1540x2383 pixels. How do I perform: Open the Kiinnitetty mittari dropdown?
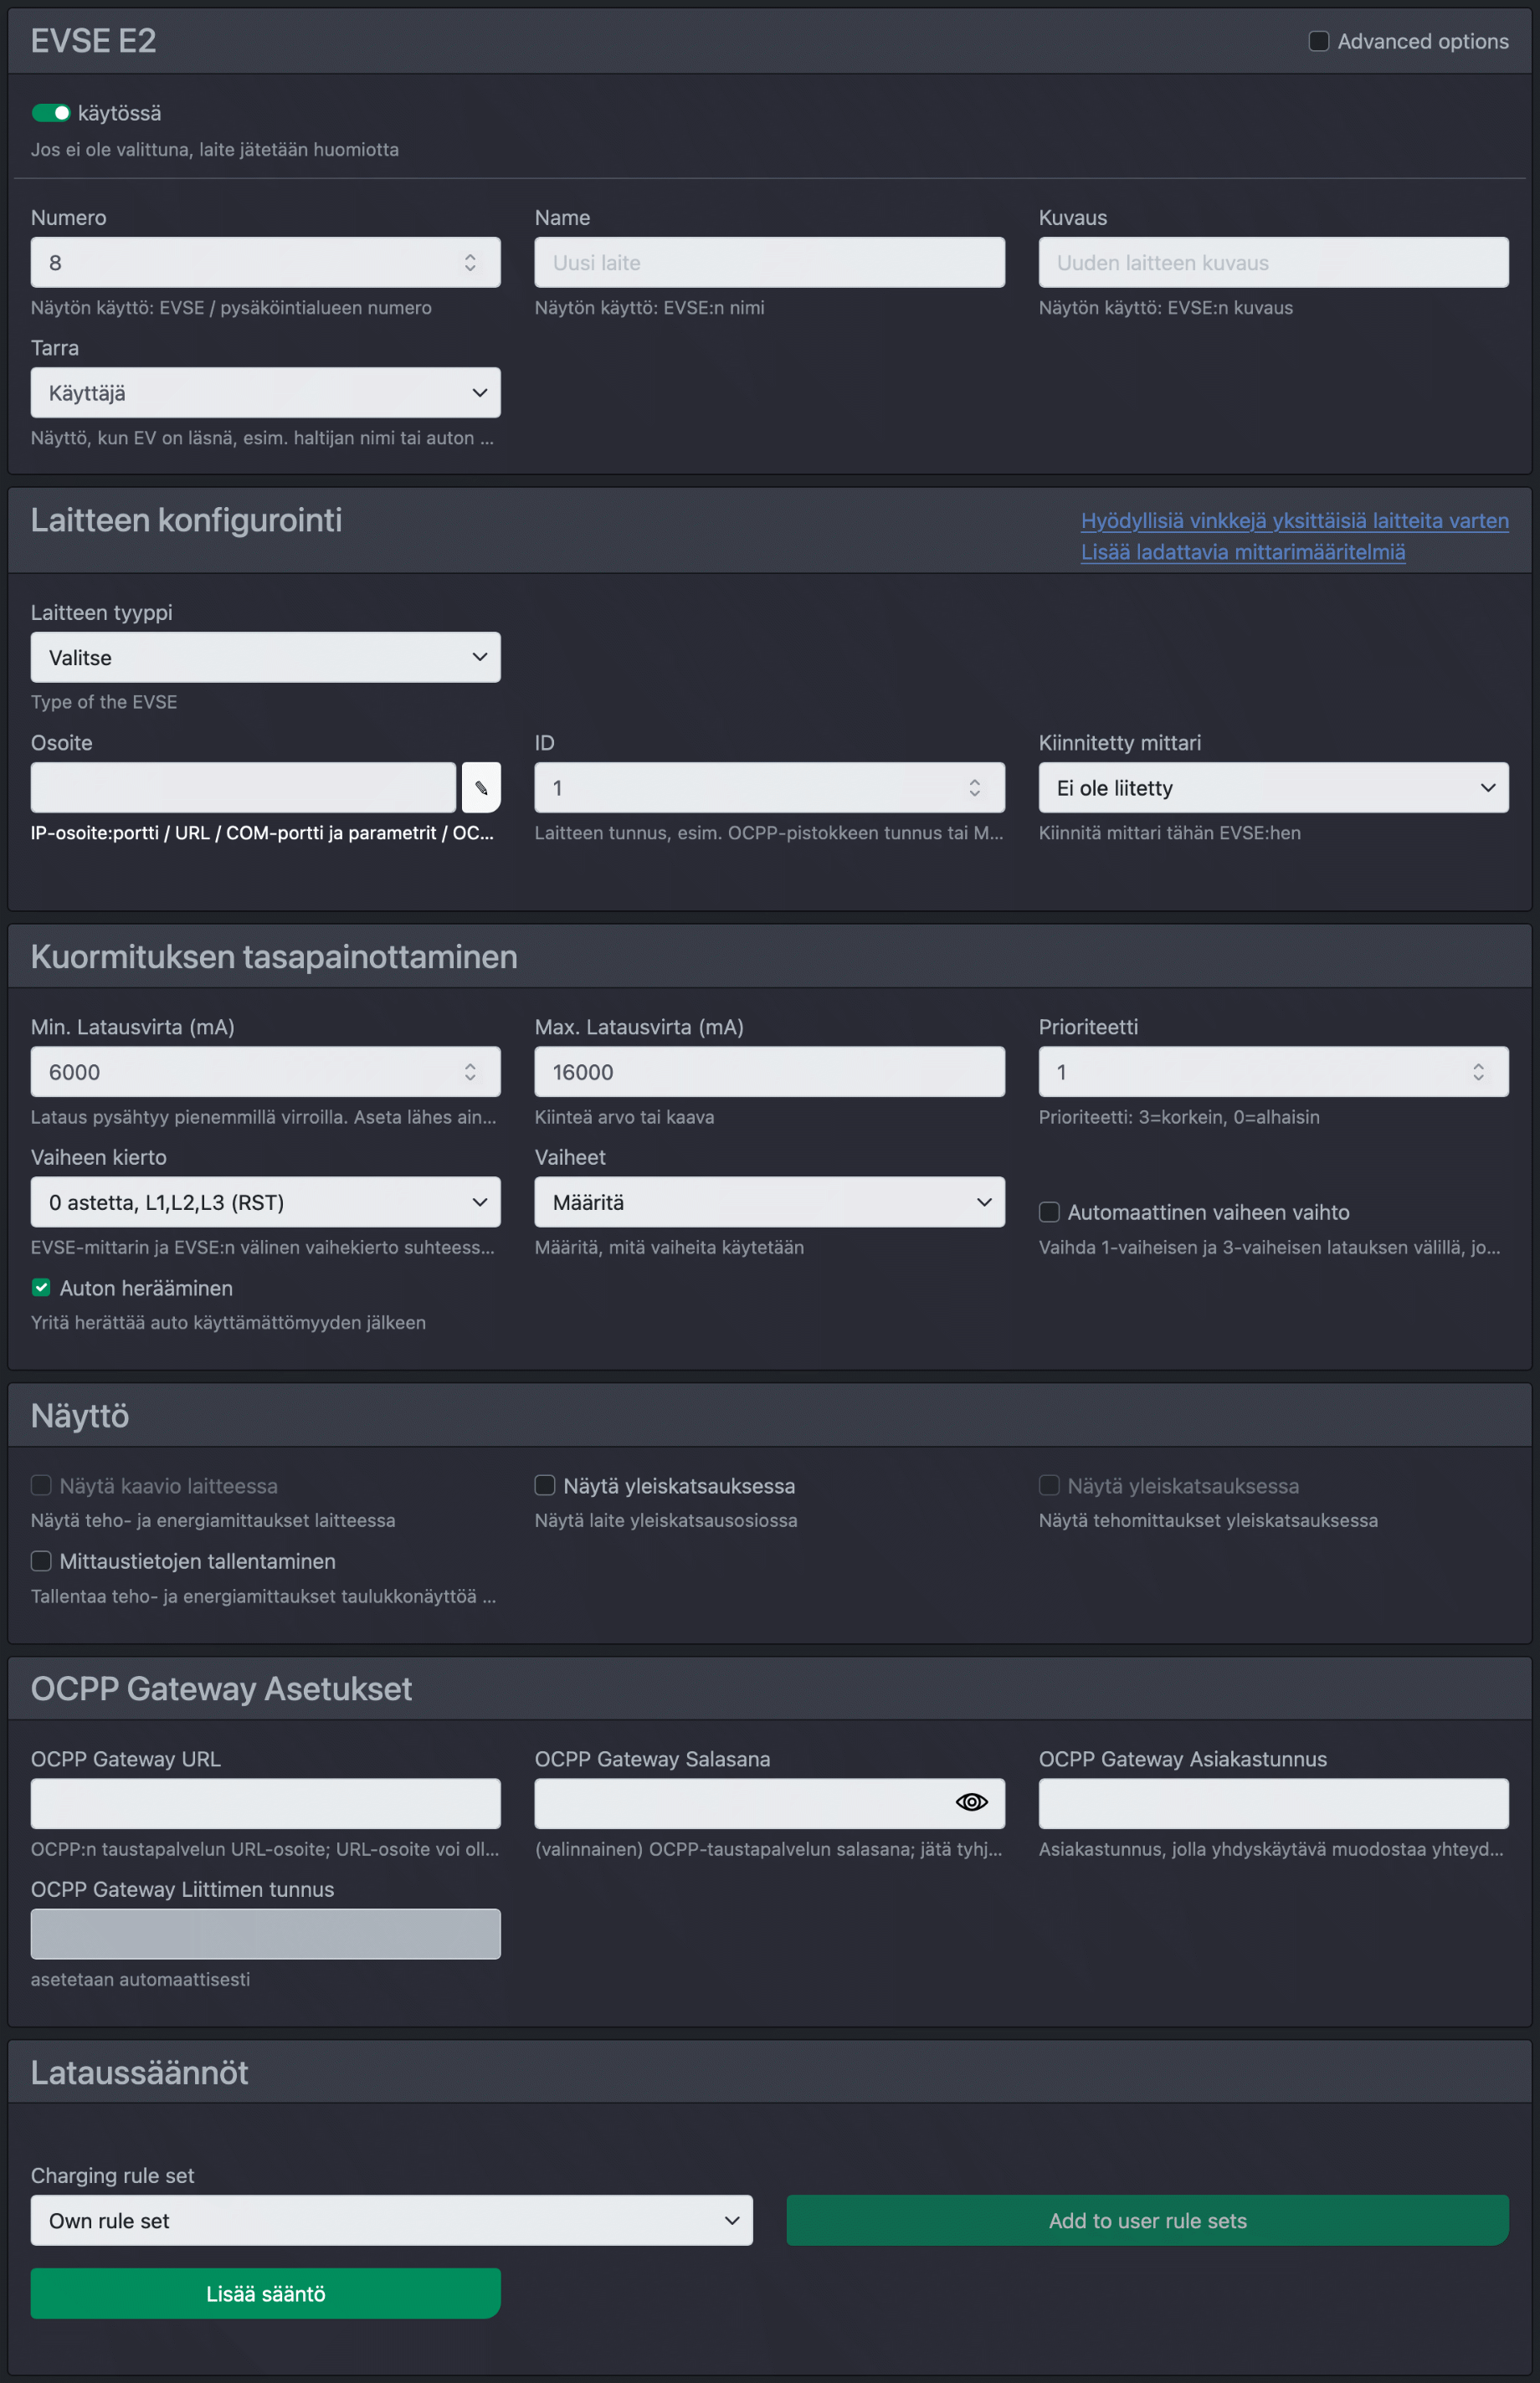coord(1273,787)
